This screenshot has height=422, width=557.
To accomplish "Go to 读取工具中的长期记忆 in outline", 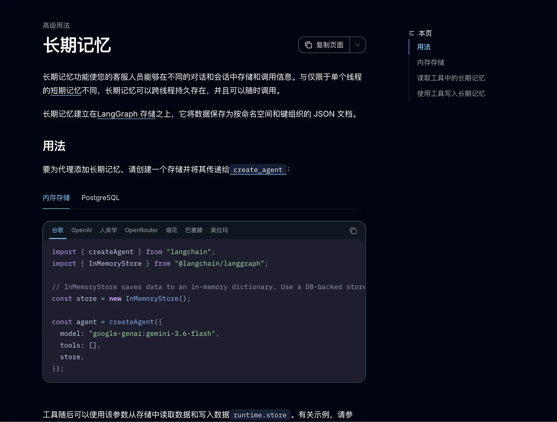I will point(451,78).
